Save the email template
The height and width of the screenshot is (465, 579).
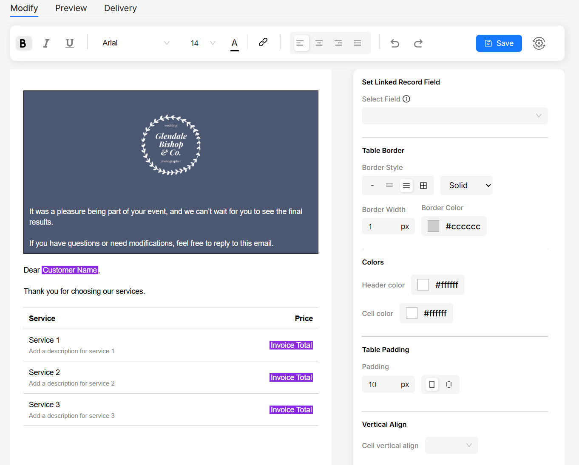tap(499, 43)
